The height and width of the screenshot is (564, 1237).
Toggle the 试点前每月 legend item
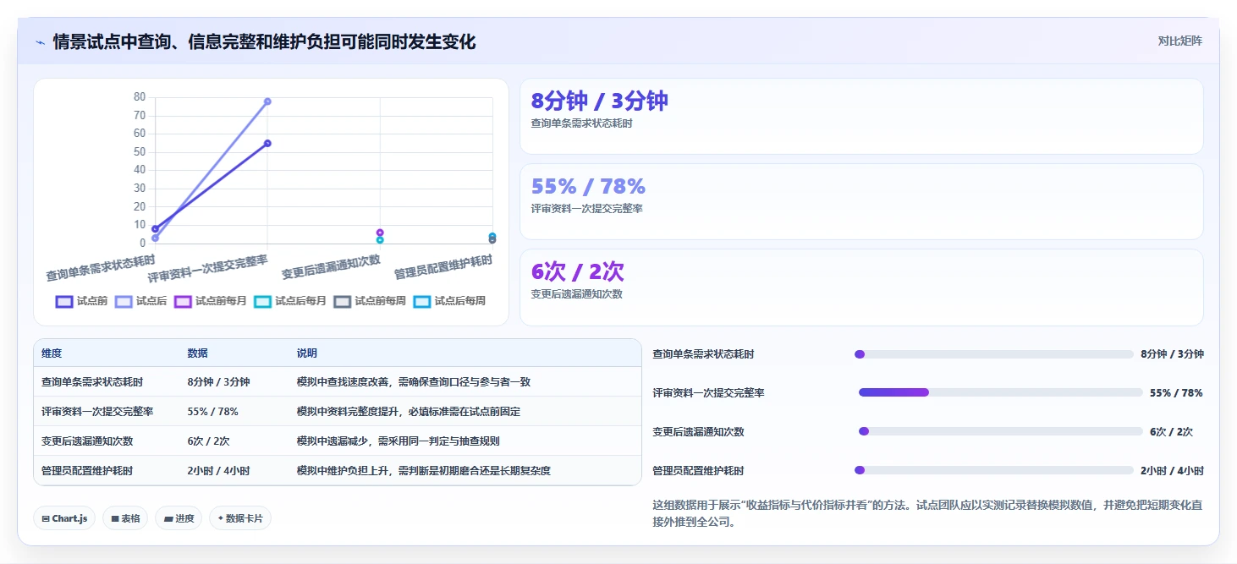(211, 301)
